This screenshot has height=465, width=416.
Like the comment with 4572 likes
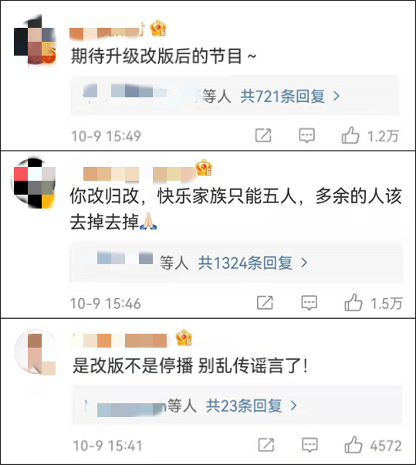353,445
